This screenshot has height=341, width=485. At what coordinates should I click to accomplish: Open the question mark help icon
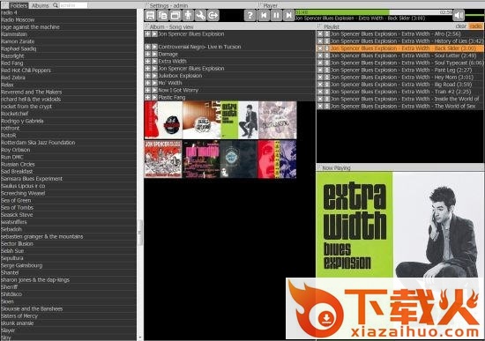point(250,15)
